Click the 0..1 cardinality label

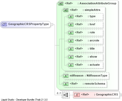coord(59,93)
